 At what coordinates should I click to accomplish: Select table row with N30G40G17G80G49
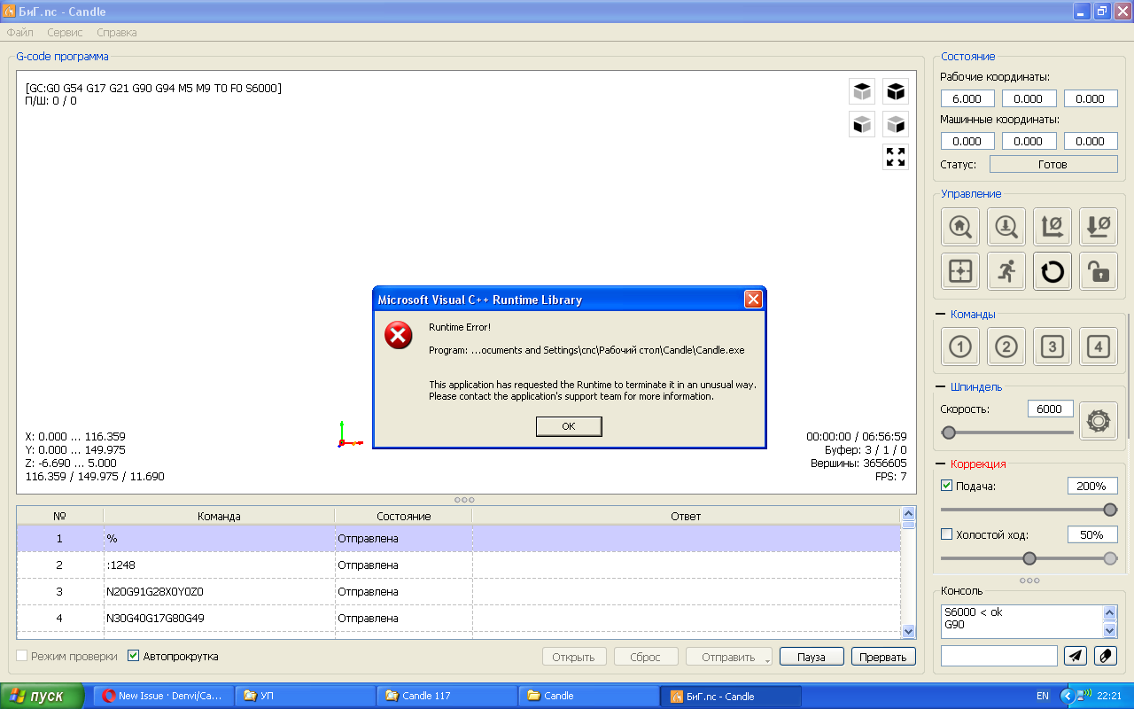459,618
